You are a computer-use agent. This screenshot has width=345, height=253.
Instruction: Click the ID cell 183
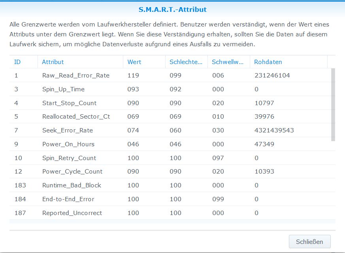(20, 185)
